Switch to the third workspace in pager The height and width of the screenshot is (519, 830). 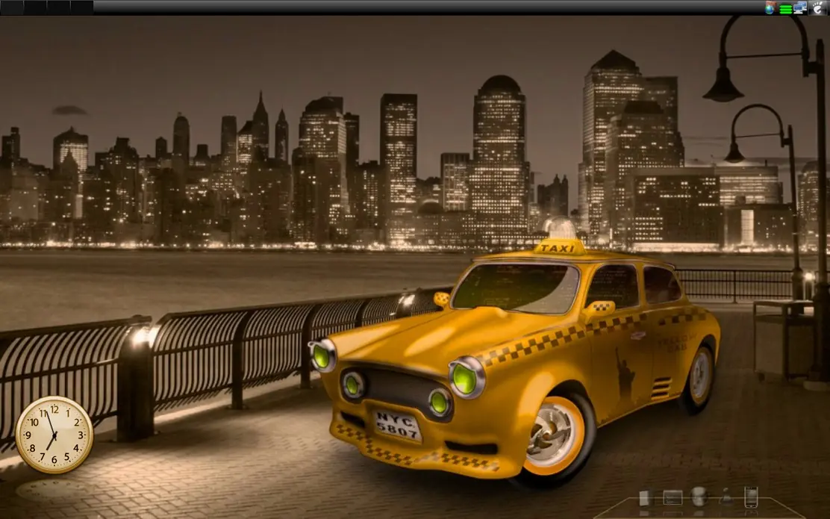click(59, 7)
